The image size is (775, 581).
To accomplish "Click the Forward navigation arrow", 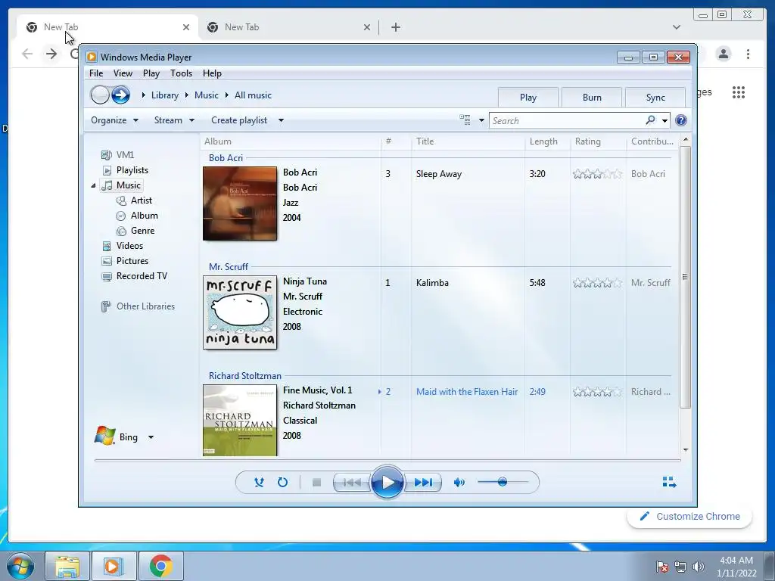I will pos(120,95).
